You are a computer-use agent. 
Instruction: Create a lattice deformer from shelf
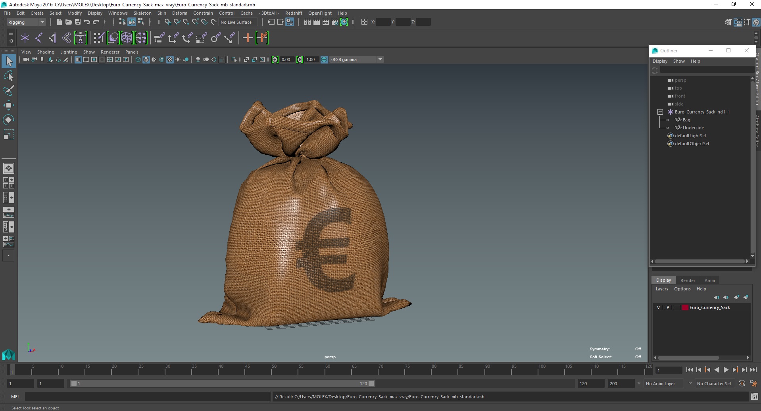point(127,38)
